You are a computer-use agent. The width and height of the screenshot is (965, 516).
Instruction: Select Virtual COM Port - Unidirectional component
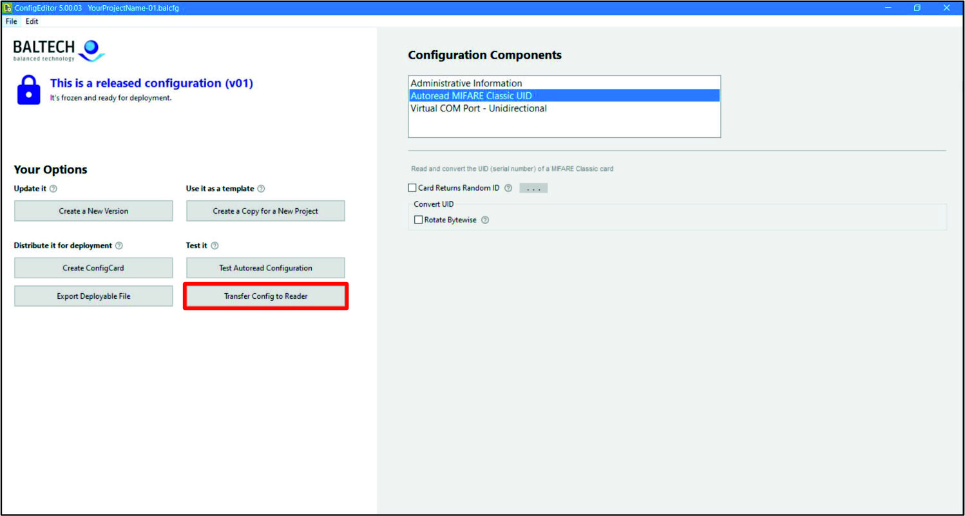coord(564,108)
